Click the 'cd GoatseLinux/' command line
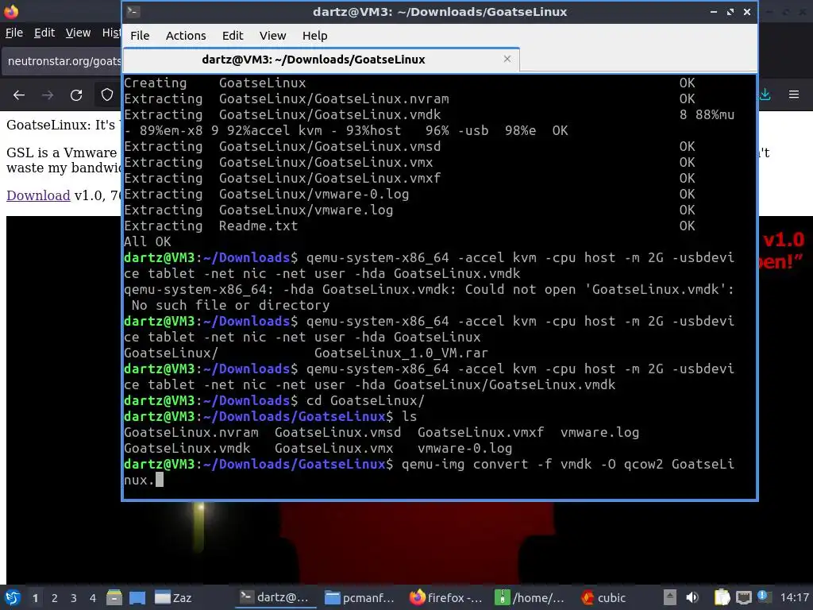The width and height of the screenshot is (813, 610). pos(365,401)
